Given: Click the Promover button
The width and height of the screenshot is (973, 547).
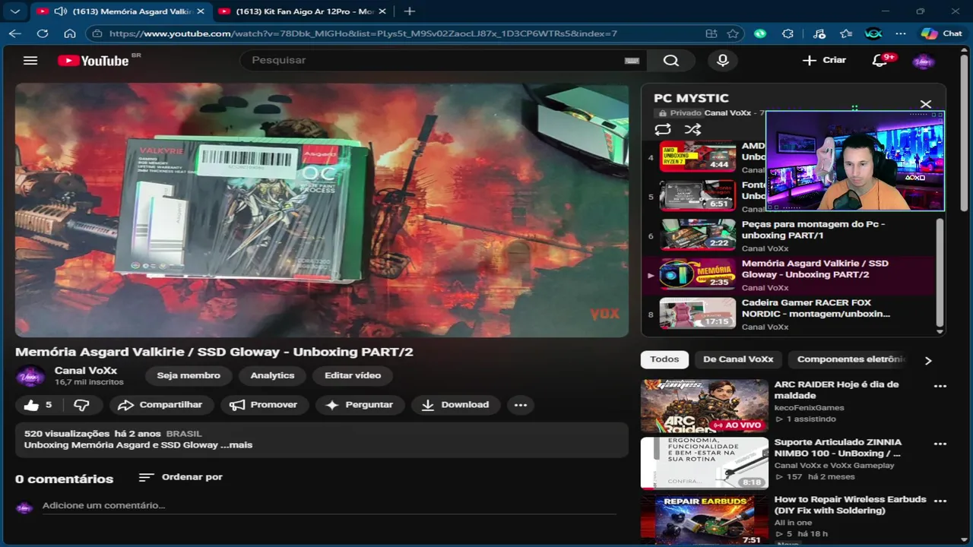Looking at the screenshot, I should 264,405.
